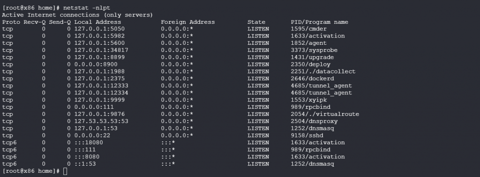This screenshot has width=480, height=177.
Task: Select the 2054/./virtualroute entry
Action: click(325, 114)
